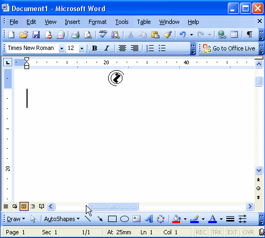This screenshot has height=238, width=265.
Task: Toggle Bold formatting
Action: (94, 48)
